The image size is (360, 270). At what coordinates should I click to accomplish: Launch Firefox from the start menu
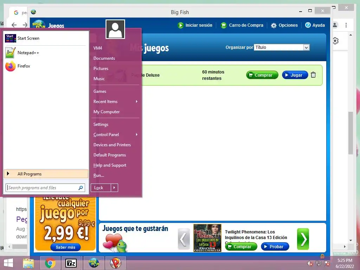click(46, 66)
